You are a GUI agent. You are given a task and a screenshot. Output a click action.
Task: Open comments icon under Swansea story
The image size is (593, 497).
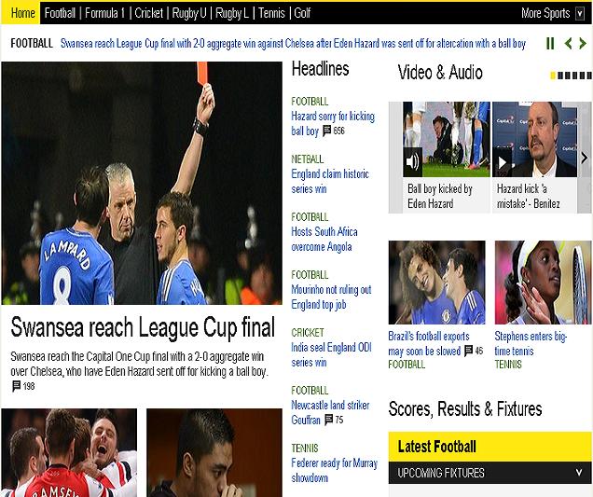click(16, 386)
